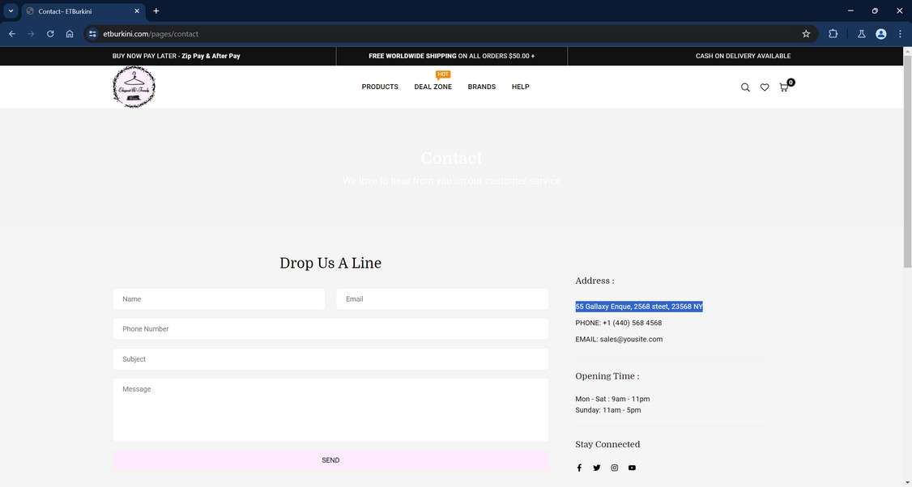912x487 pixels.
Task: Open the shopping cart icon
Action: [784, 87]
